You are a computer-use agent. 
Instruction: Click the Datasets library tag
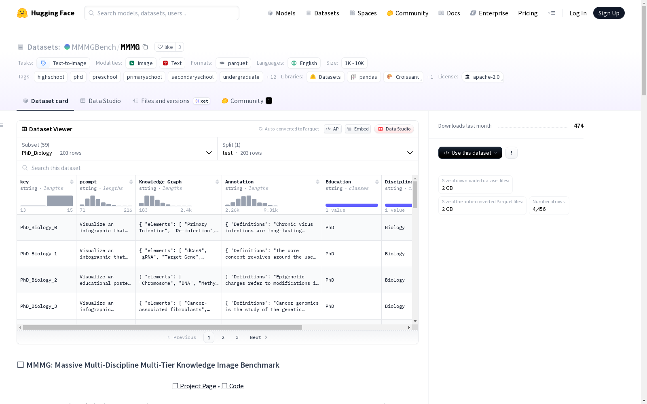[x=326, y=77]
